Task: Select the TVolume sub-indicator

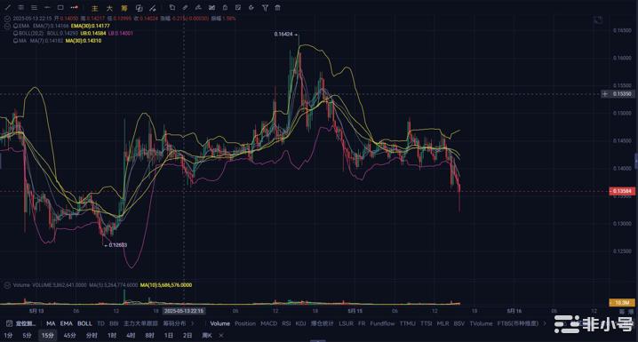Action: coord(481,323)
